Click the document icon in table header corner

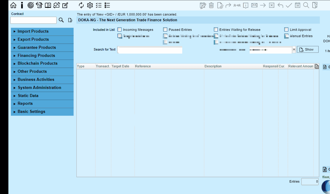(317, 66)
